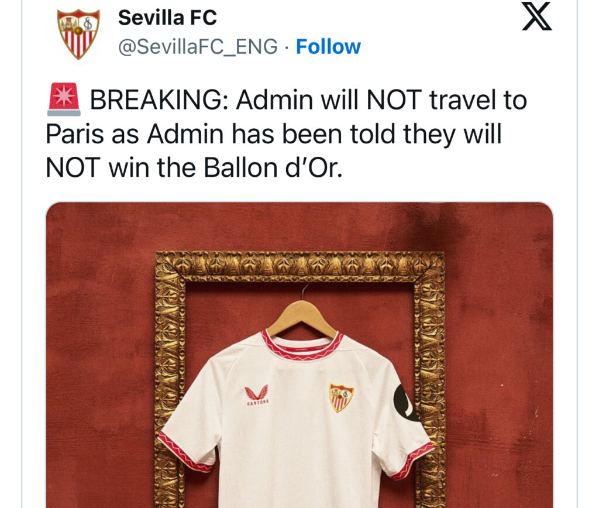Open the Sevilla FC profile avatar
The height and width of the screenshot is (508, 599).
point(78,34)
